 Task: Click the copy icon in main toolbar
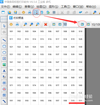pyautogui.click(x=68, y=12)
